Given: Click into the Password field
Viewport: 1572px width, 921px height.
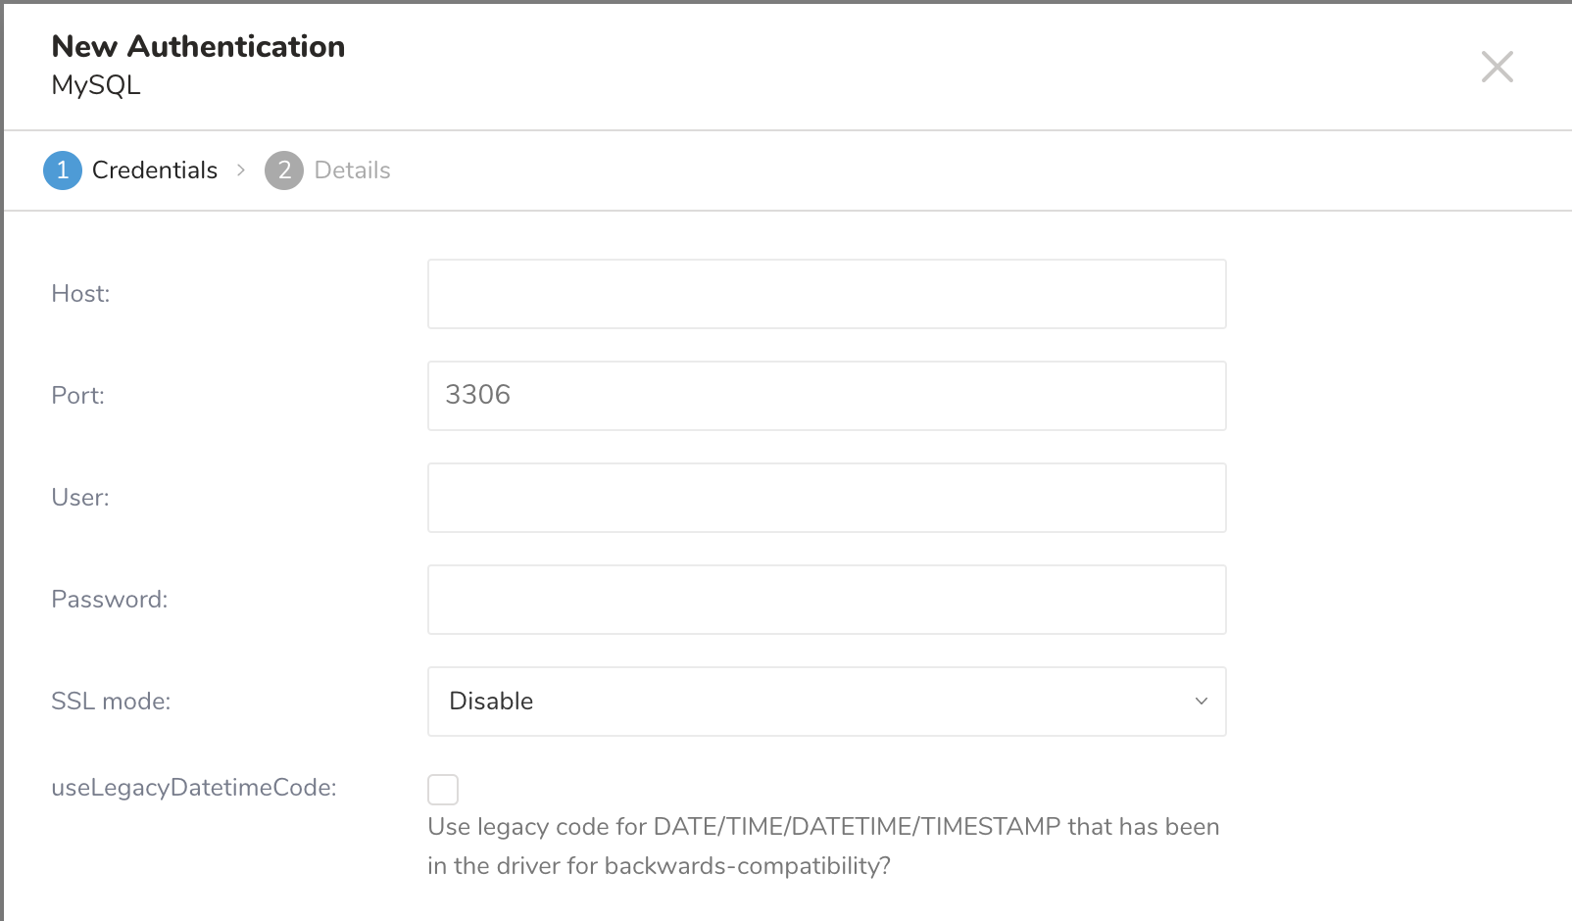Looking at the screenshot, I should pos(826,600).
